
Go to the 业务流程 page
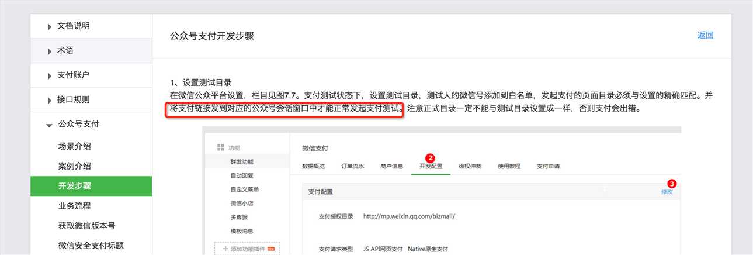coord(74,206)
